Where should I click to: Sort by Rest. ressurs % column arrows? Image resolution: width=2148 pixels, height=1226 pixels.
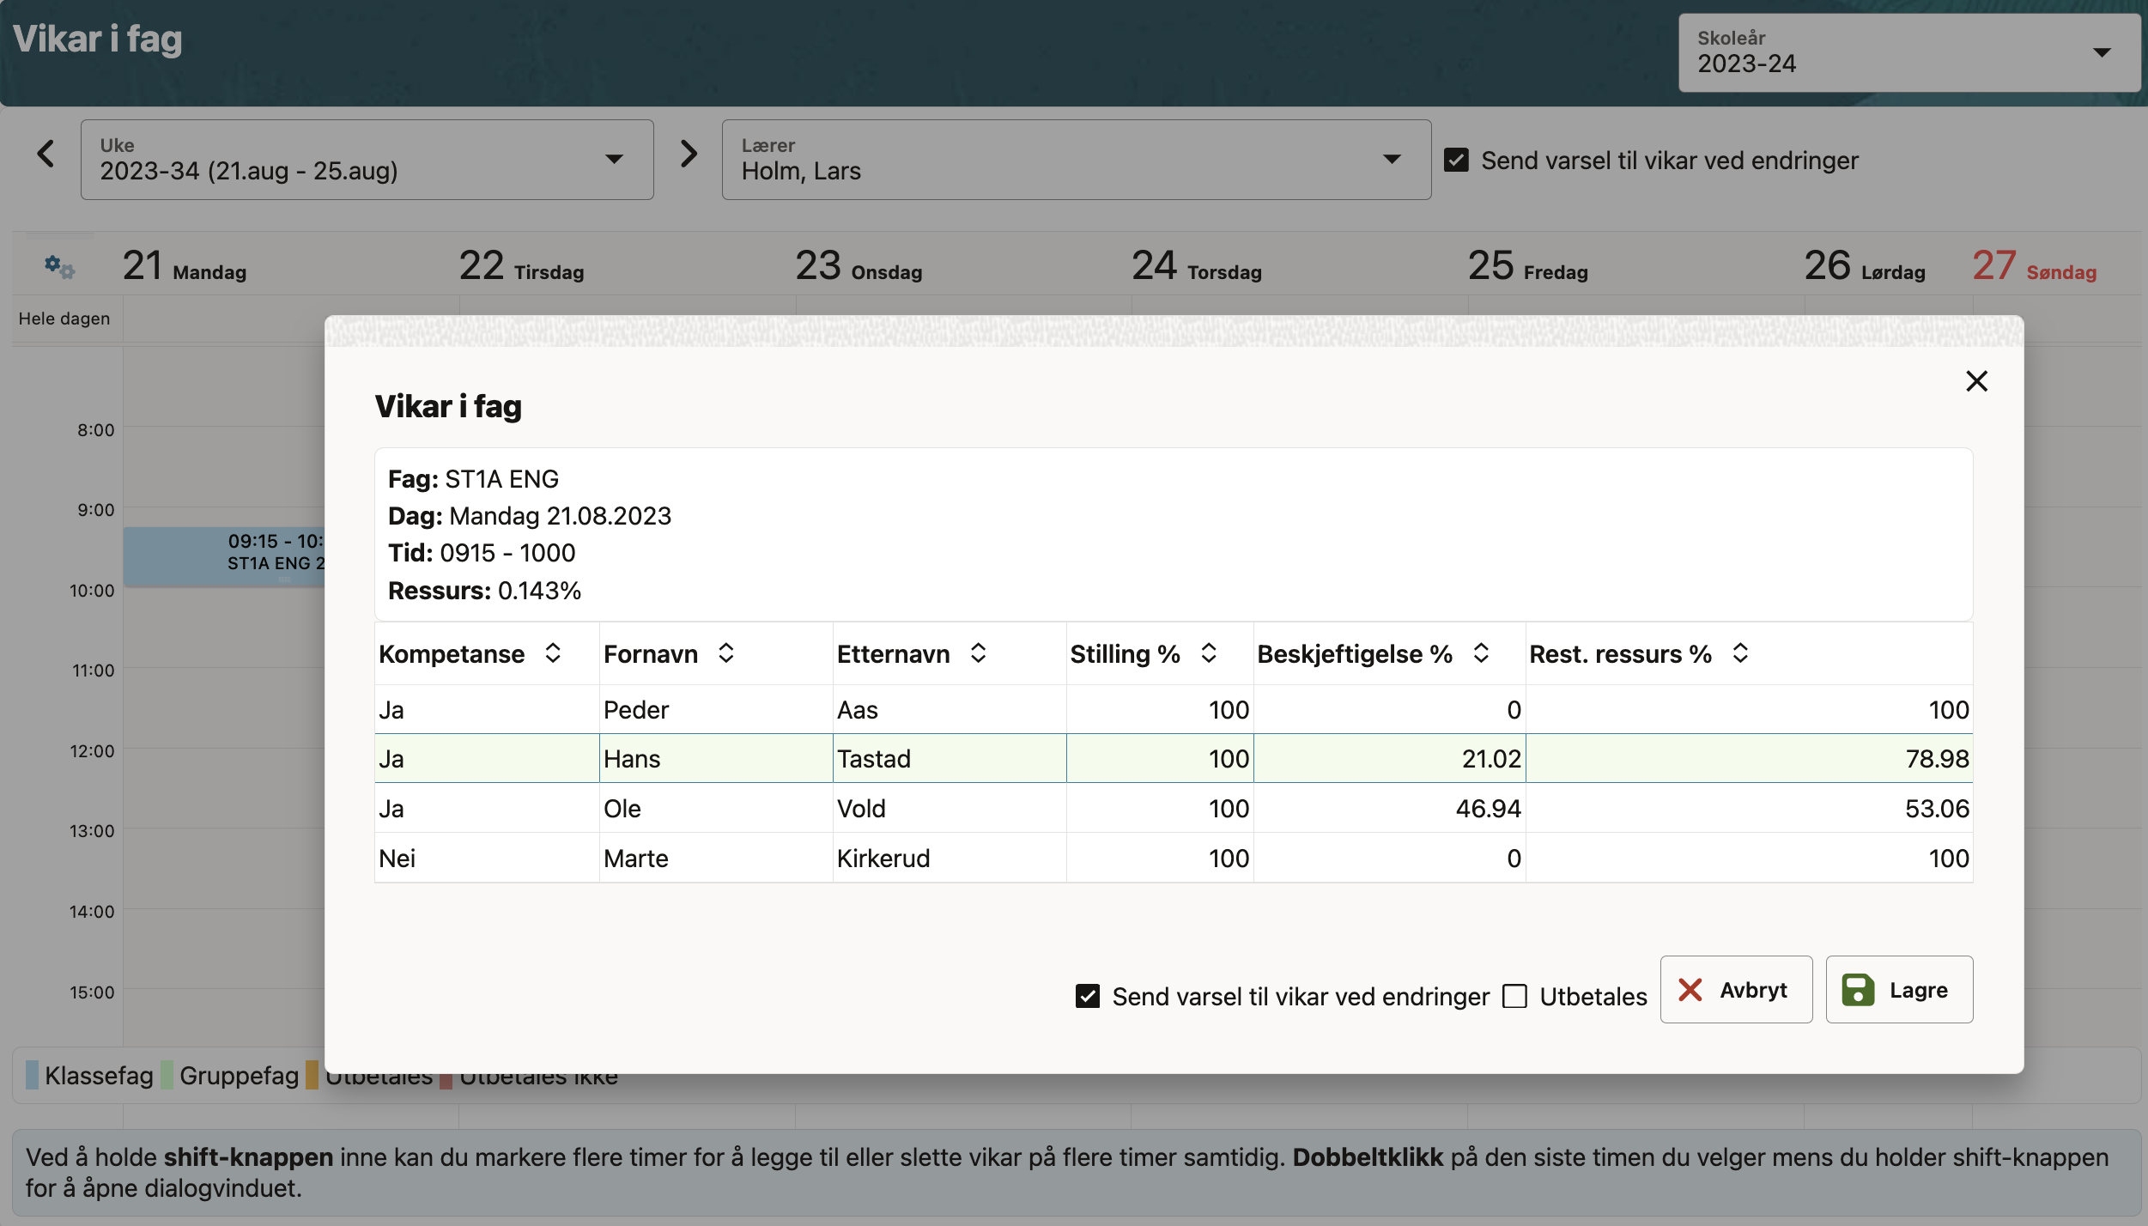[1740, 653]
